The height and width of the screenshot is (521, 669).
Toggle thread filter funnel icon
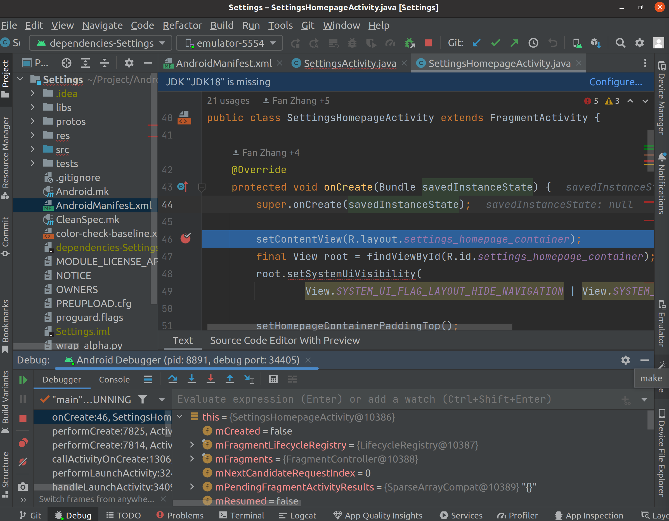[142, 399]
